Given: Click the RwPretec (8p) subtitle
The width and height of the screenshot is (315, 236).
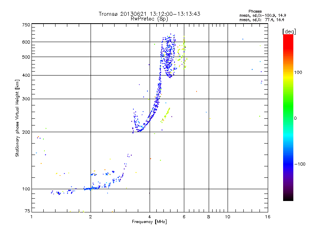Looking at the screenshot, I should point(149,19).
